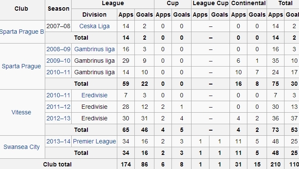299x169 pixels.
Task: Open the Premier League division link
Action: tap(94, 141)
